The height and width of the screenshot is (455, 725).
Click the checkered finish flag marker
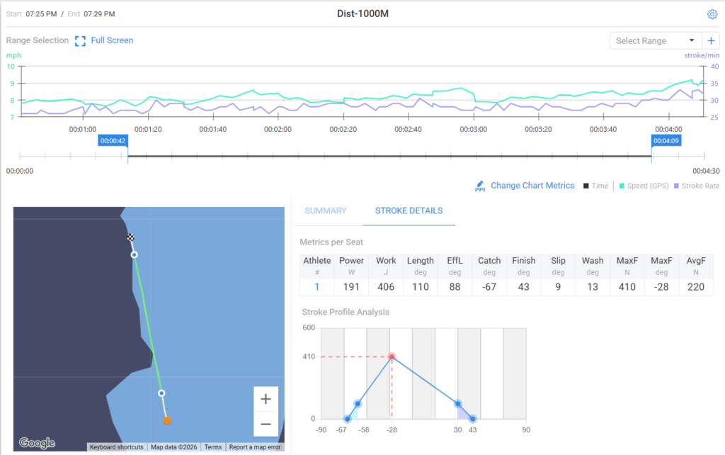(x=131, y=237)
